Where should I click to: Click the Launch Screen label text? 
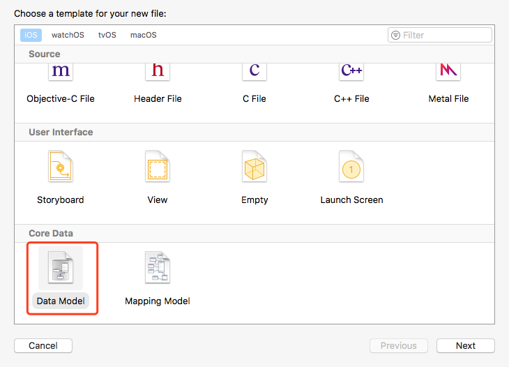click(x=351, y=200)
